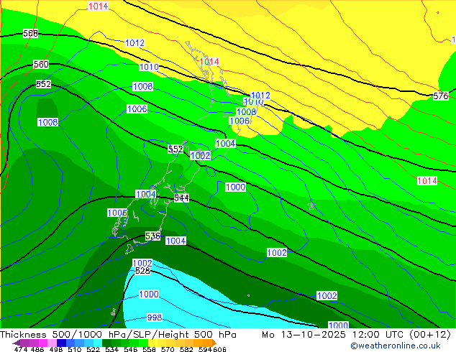Click the legend value 606
This screenshot has height=352, width=456.
coord(219,349)
